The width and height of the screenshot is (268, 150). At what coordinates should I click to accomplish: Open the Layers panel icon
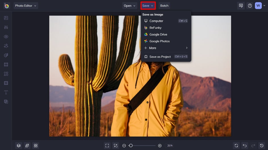[19, 145]
